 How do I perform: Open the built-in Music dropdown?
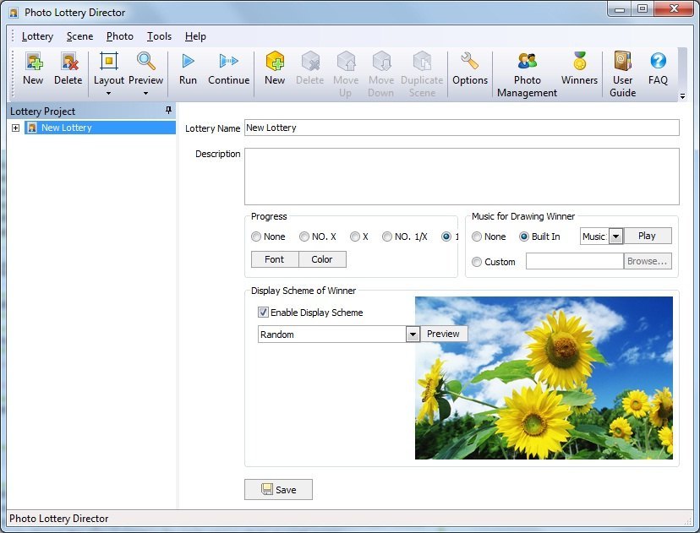(615, 237)
